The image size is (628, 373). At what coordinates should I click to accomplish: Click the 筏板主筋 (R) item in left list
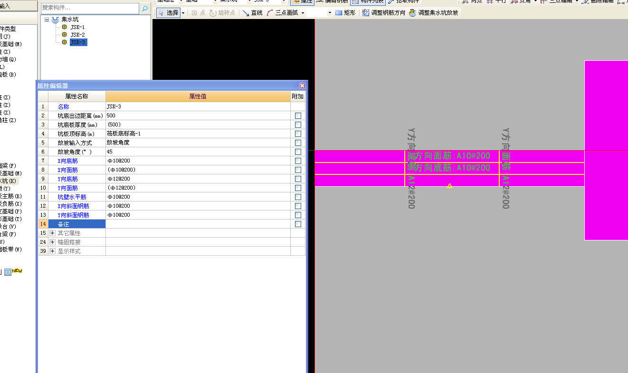(x=11, y=196)
